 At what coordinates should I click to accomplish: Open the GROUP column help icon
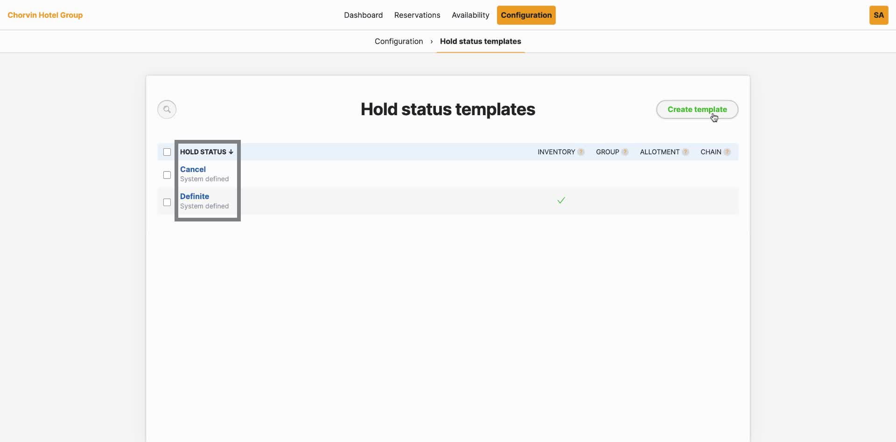[624, 152]
